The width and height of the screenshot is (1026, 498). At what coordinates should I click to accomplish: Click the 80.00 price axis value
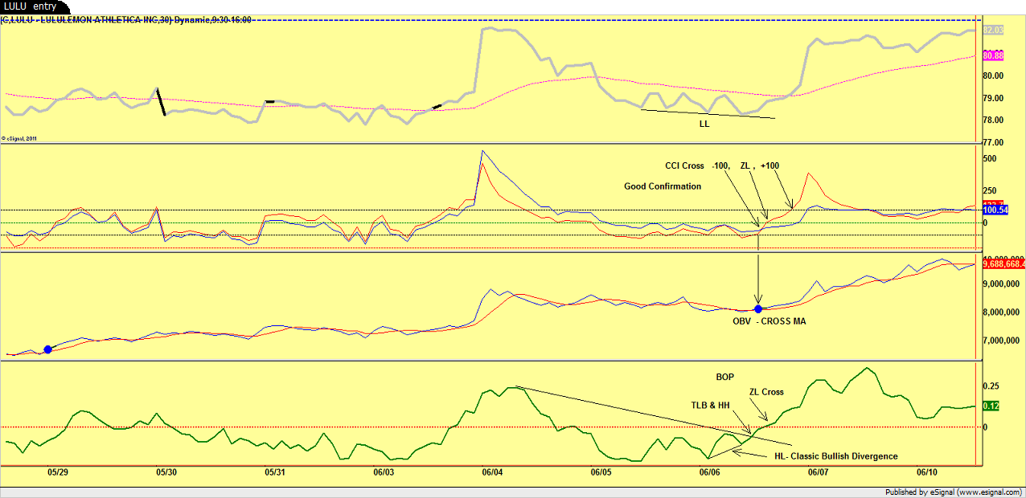coord(994,76)
